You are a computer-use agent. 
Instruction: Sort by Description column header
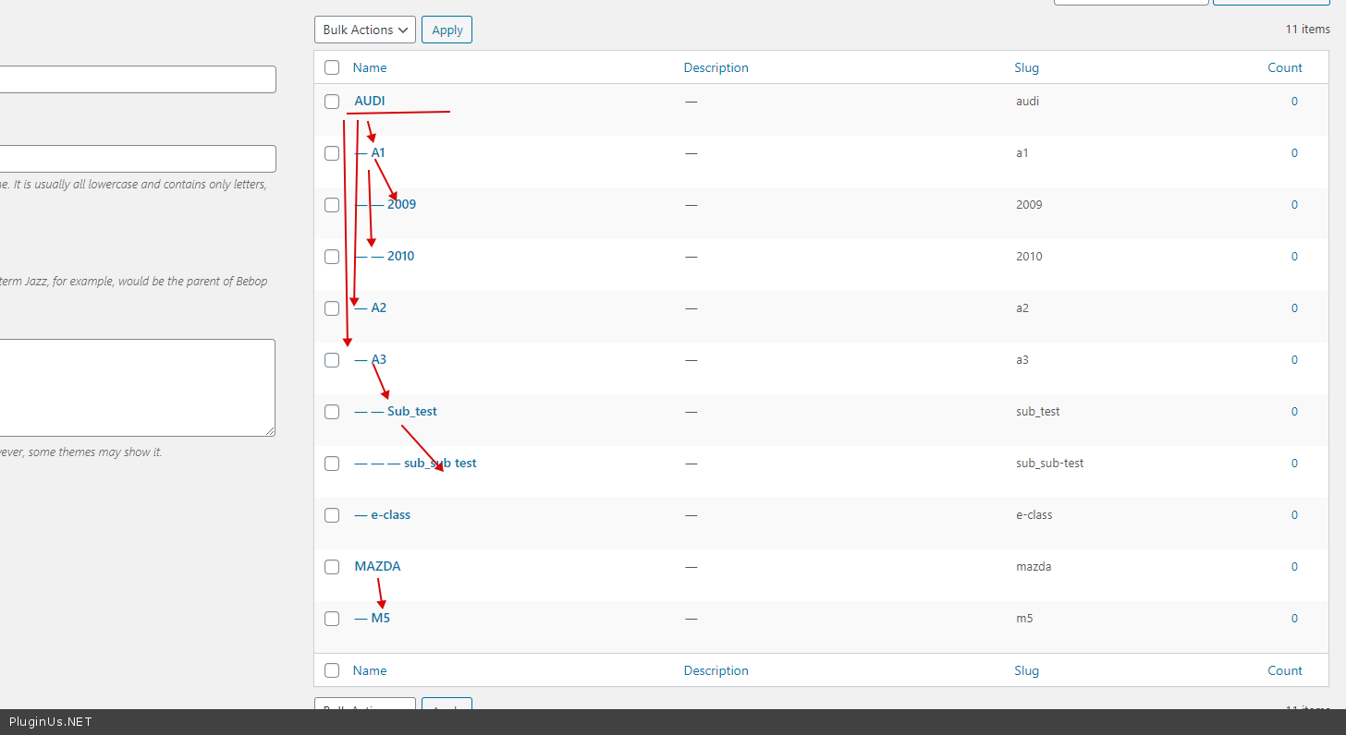click(x=716, y=67)
